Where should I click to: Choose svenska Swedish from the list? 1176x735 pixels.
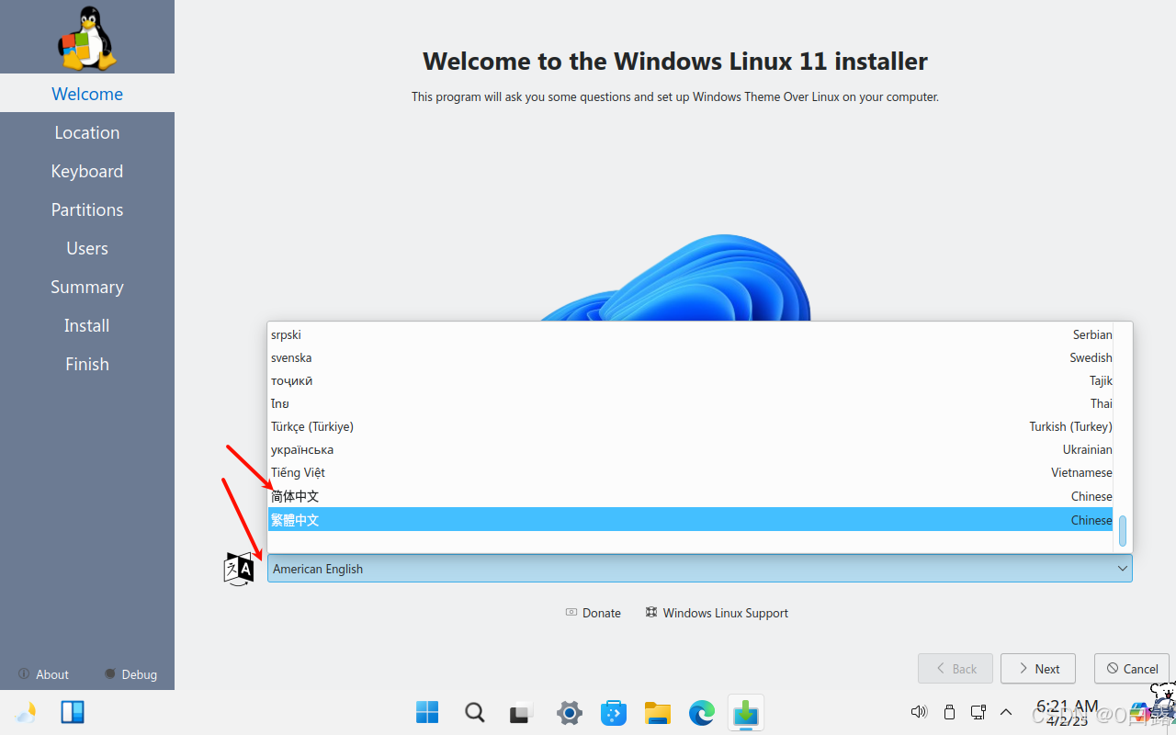[691, 357]
